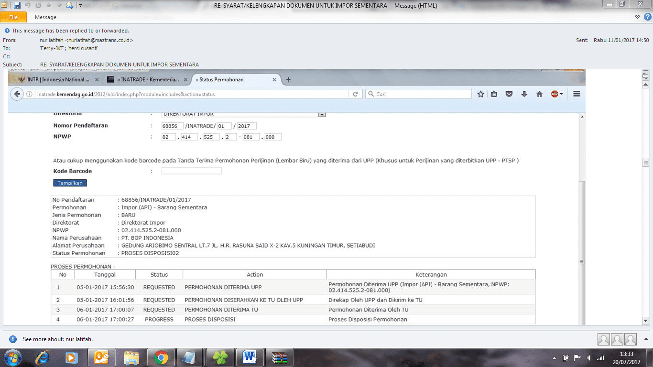Click See more about: nur latifah

[x=58, y=339]
